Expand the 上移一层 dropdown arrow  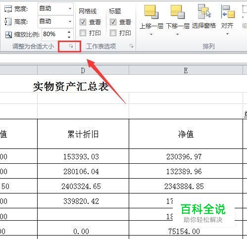tap(151, 34)
